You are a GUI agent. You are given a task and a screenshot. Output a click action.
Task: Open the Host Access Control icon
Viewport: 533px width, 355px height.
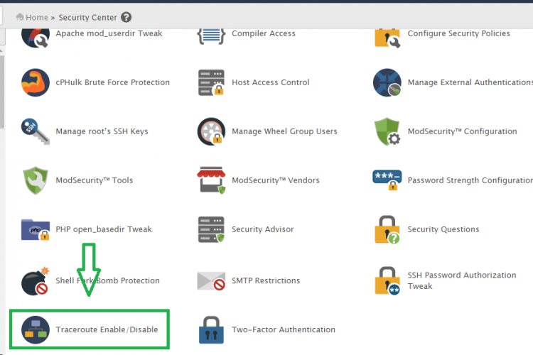(211, 82)
